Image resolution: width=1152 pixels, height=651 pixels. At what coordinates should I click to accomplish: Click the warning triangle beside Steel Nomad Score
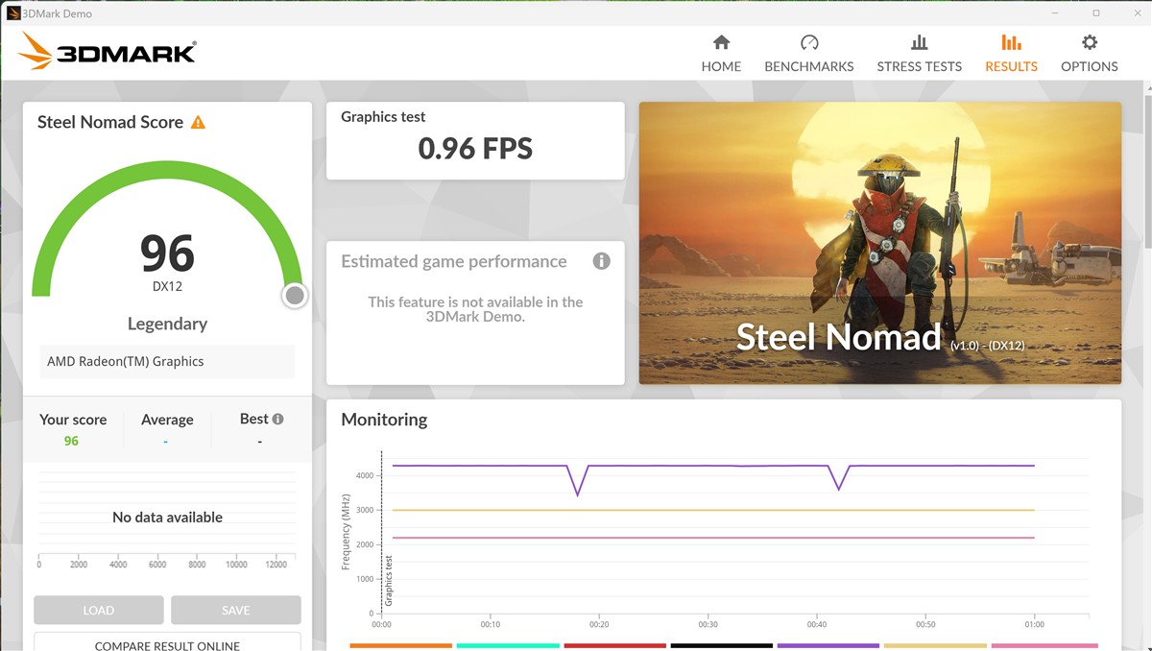click(x=198, y=123)
